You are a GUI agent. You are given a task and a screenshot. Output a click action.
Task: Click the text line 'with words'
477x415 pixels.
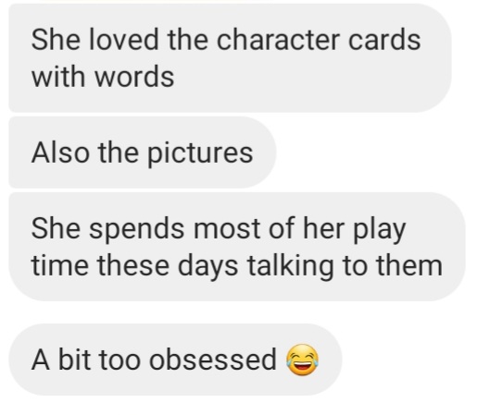(103, 76)
